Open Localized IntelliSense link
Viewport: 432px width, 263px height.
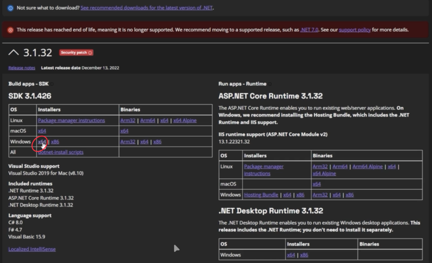click(32, 249)
